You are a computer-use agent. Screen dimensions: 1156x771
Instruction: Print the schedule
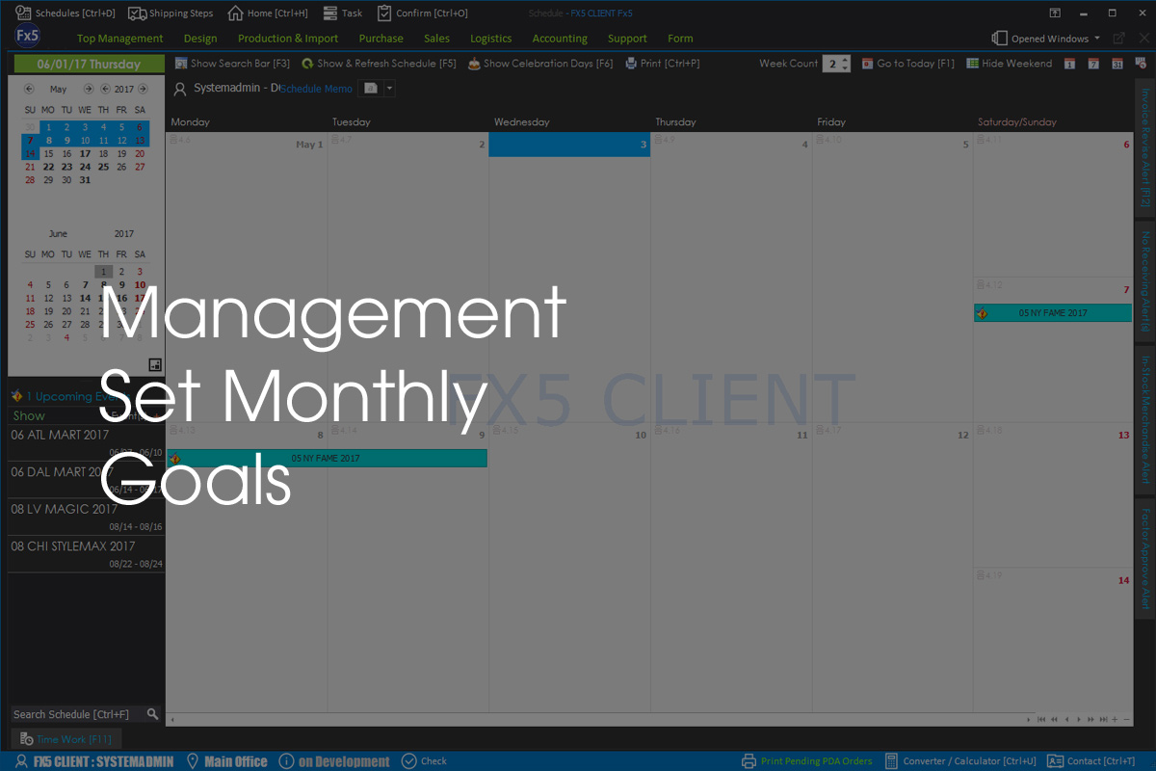662,64
